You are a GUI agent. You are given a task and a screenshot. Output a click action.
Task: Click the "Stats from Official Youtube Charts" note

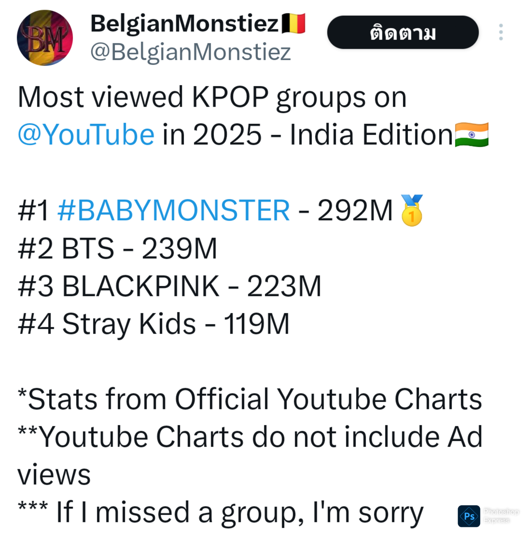point(250,400)
